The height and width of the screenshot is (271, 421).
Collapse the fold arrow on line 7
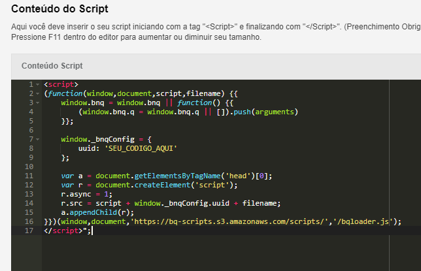pyautogui.click(x=38, y=139)
